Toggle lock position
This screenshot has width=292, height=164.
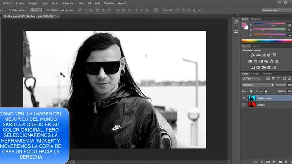click(x=261, y=91)
